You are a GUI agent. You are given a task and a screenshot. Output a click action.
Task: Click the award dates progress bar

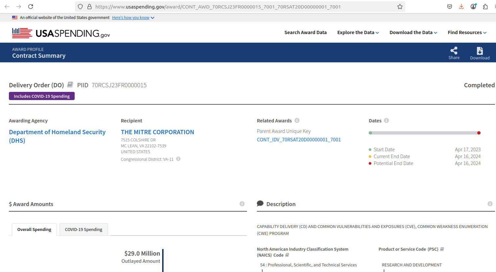point(425,133)
